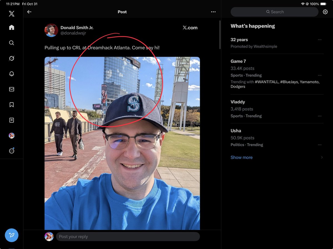
Task: Open Notifications bell icon
Action: click(11, 74)
